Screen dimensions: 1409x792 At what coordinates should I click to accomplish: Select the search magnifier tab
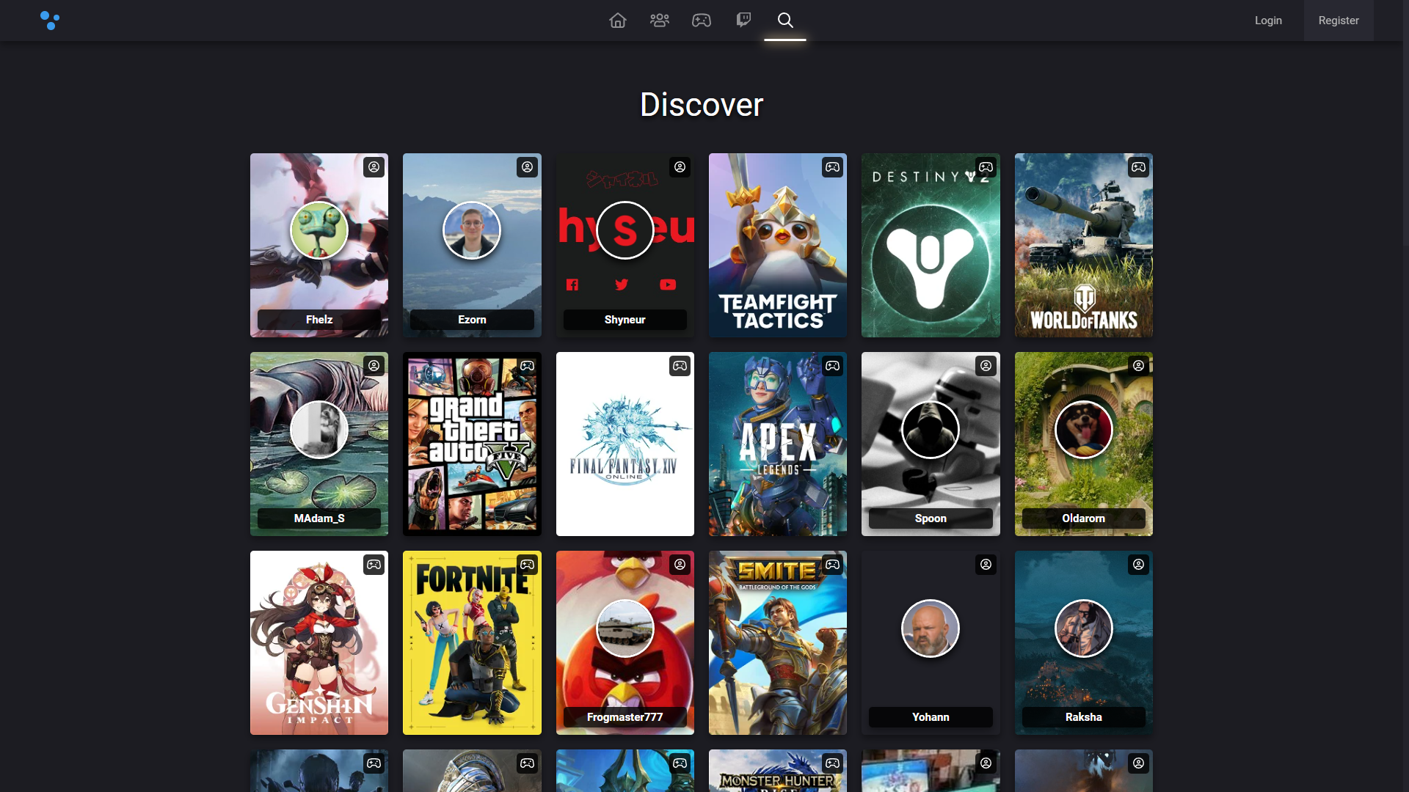(x=785, y=21)
